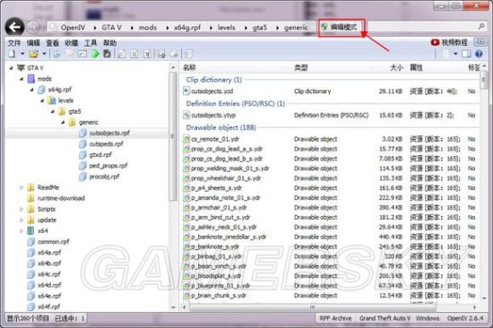Collapse the generic folder tree node
The image size is (493, 328).
63,123
